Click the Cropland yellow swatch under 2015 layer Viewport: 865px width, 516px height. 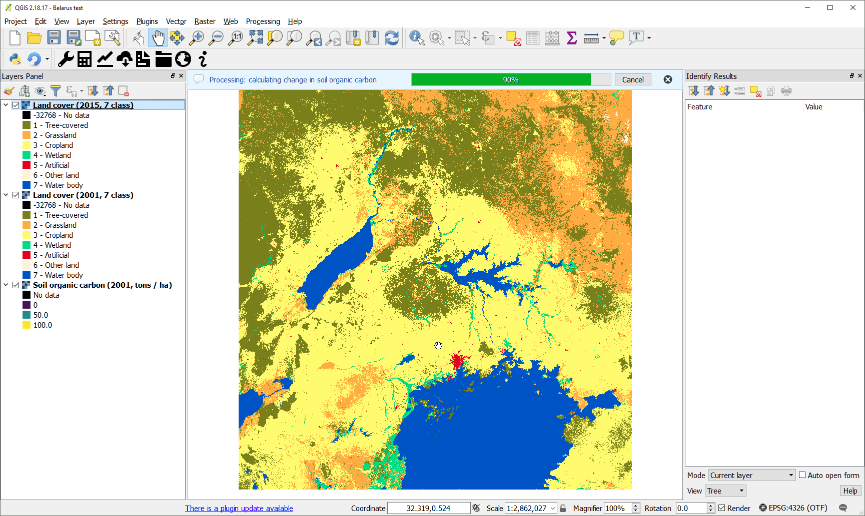(x=27, y=145)
